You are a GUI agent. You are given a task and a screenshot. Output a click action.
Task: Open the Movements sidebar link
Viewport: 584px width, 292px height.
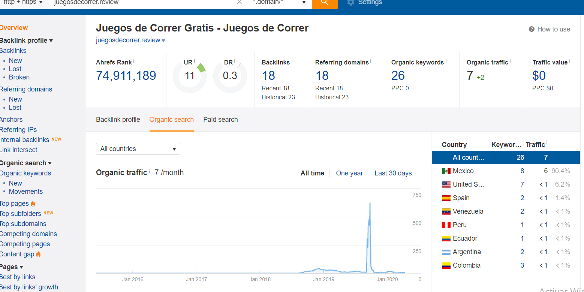26,192
